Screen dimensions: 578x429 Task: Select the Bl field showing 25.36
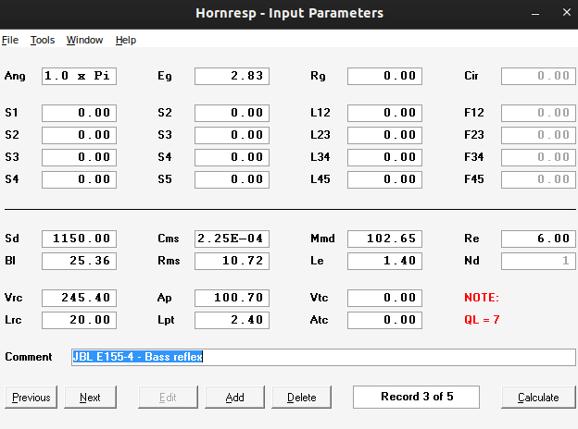point(80,261)
